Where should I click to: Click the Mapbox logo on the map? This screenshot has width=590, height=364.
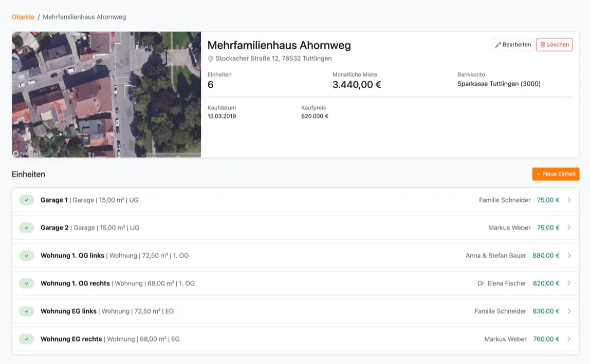(x=26, y=153)
